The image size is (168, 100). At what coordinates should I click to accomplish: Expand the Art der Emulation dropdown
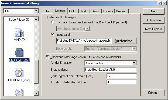tap(134, 63)
